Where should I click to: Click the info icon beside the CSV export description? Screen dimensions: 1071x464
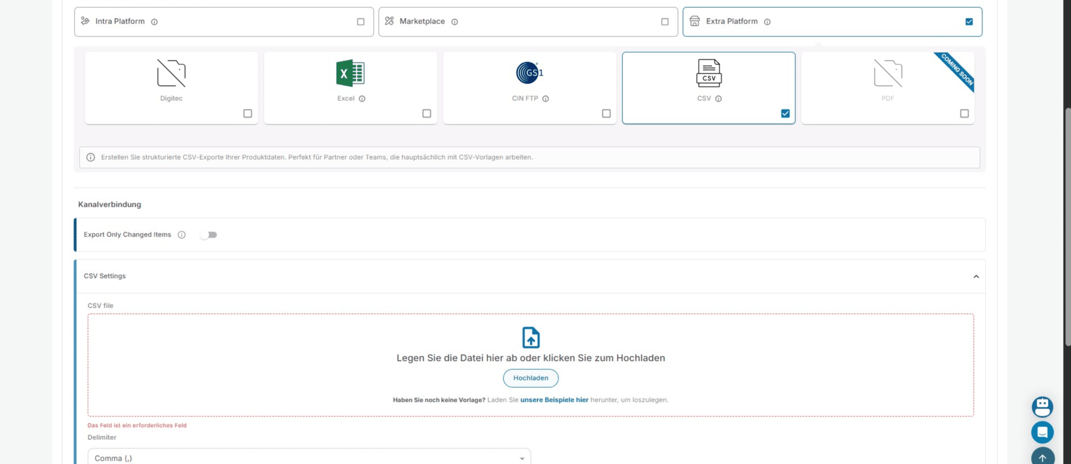pos(90,157)
